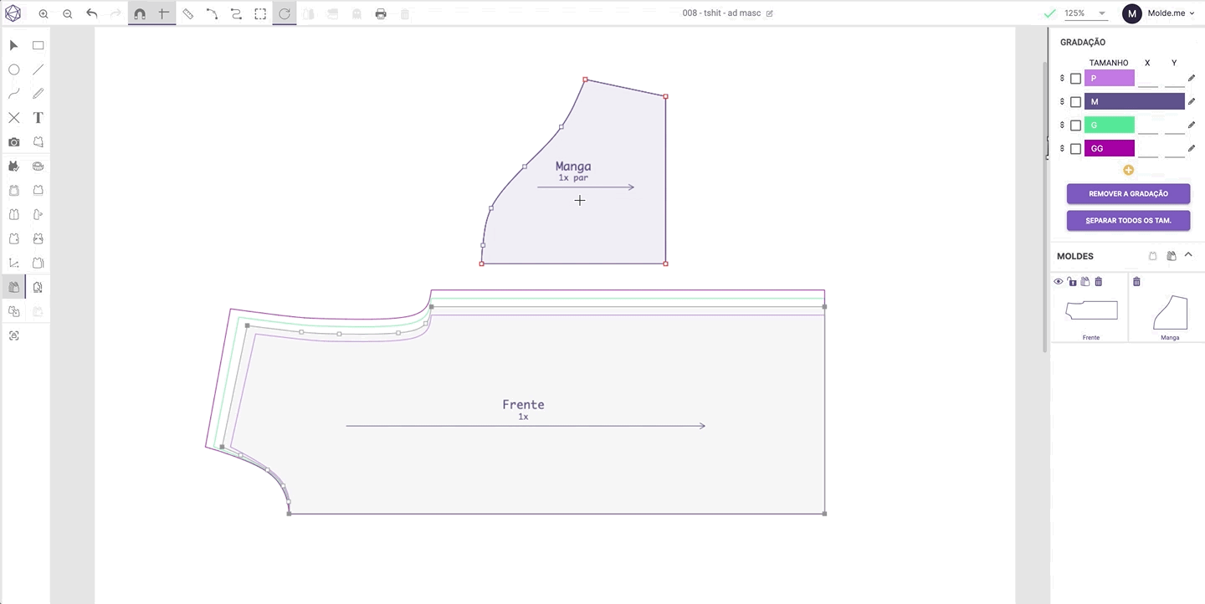Click the measuring tape icon
This screenshot has height=604, width=1205.
pyautogui.click(x=38, y=166)
